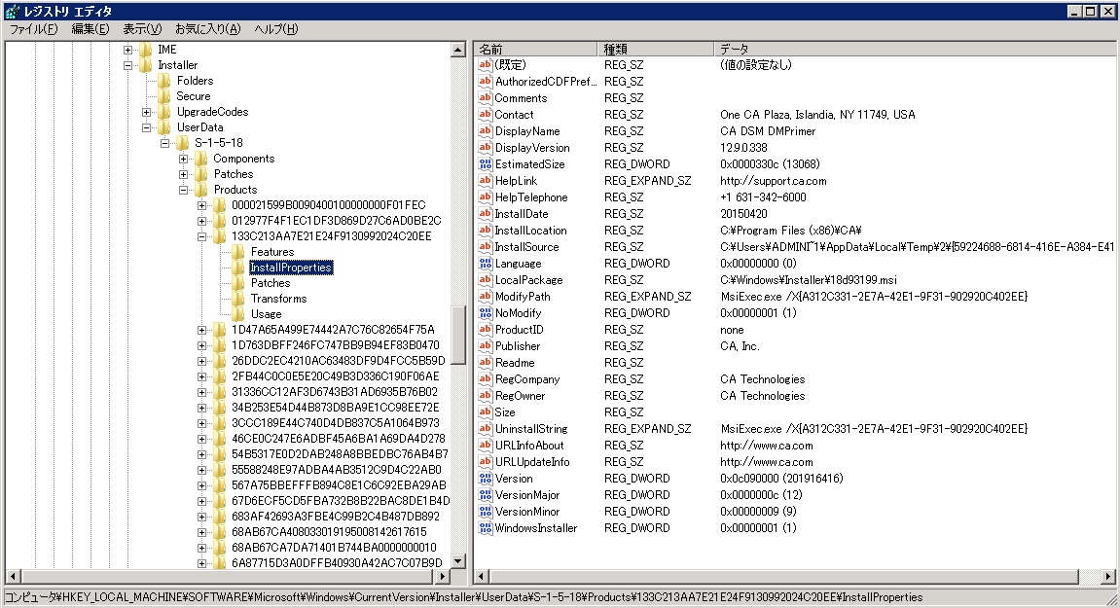Click the ab icon next to UninstallString
1120x608 pixels.
point(486,428)
